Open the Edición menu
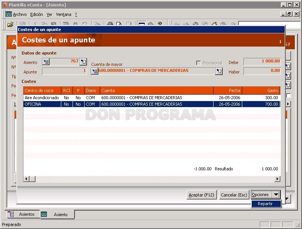The height and width of the screenshot is (229, 302). (37, 14)
